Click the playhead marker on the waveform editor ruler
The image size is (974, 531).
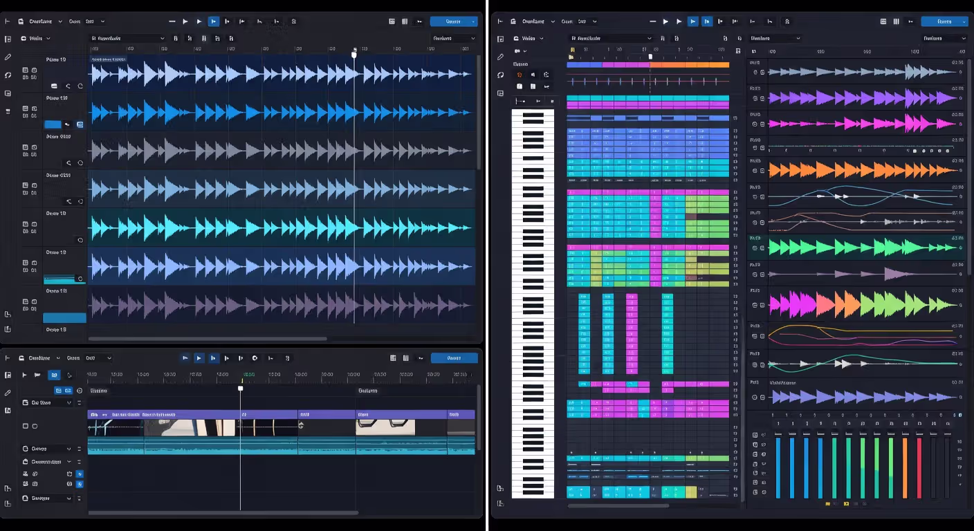[x=354, y=53]
